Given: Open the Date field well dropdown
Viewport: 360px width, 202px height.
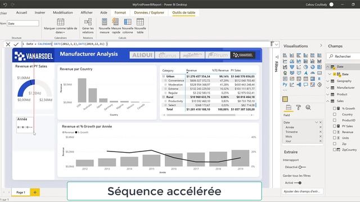Looking at the screenshot, I should click(x=316, y=122).
